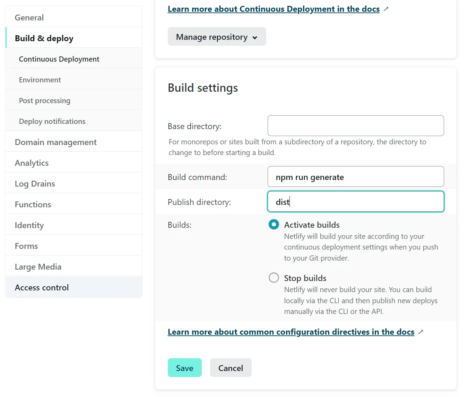Screen dimensions: 468x397
Task: Click the 'Builds:' label
Action: pos(180,225)
